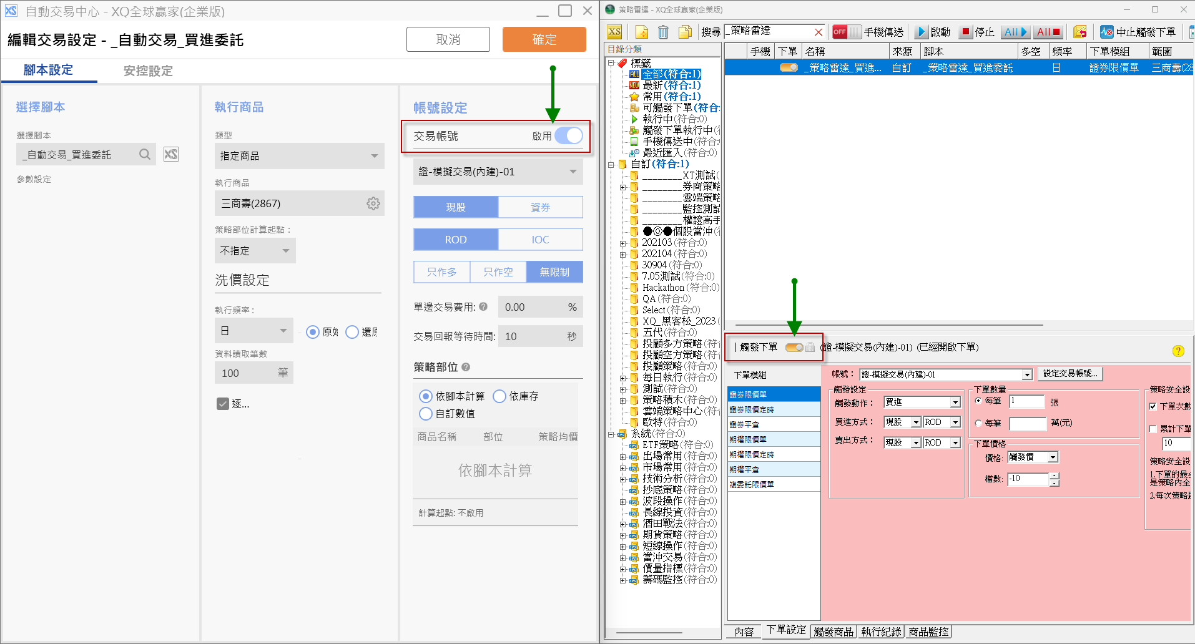Click the orange 確定 button
1195x644 pixels.
click(x=543, y=39)
